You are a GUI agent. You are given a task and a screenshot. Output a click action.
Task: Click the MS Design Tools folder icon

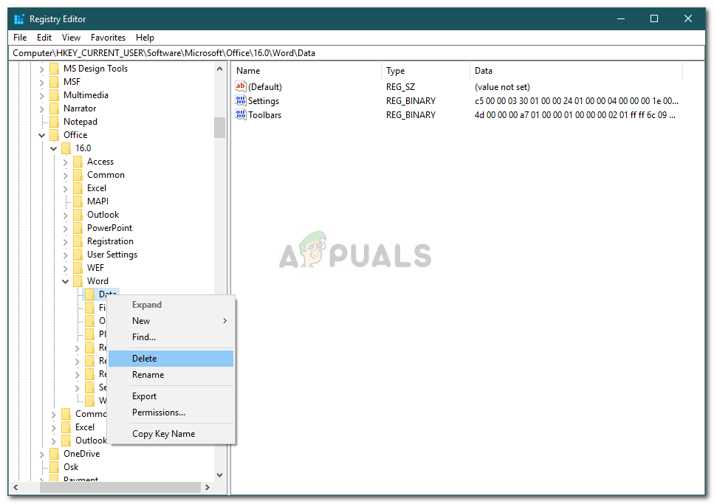[55, 69]
